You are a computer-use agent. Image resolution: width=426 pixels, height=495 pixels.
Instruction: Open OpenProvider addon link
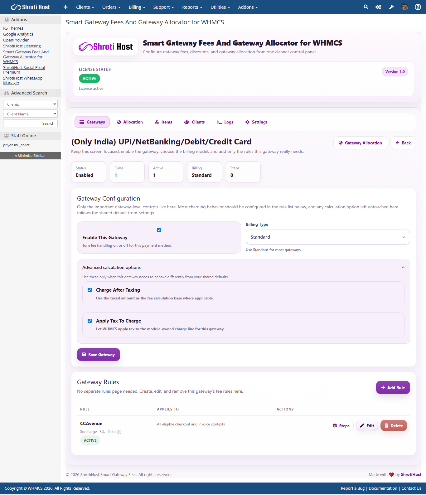(16, 40)
